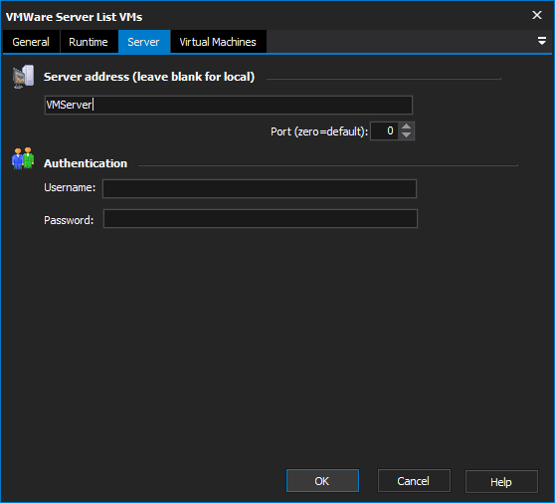
Task: Dismiss the dialog with Cancel
Action: click(414, 481)
